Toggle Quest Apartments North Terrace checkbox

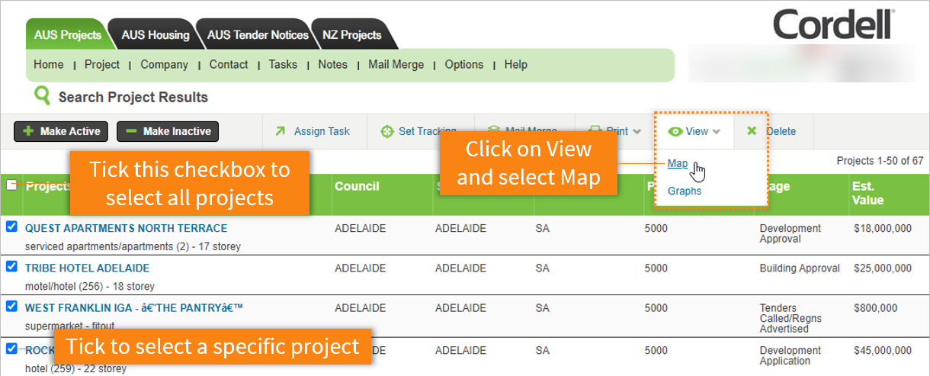[11, 227]
